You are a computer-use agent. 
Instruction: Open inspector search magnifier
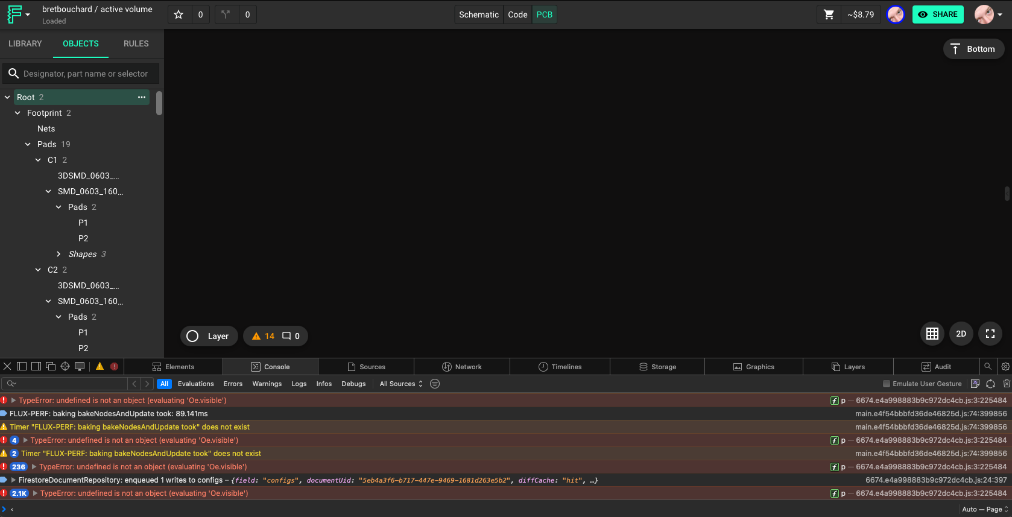coord(988,366)
